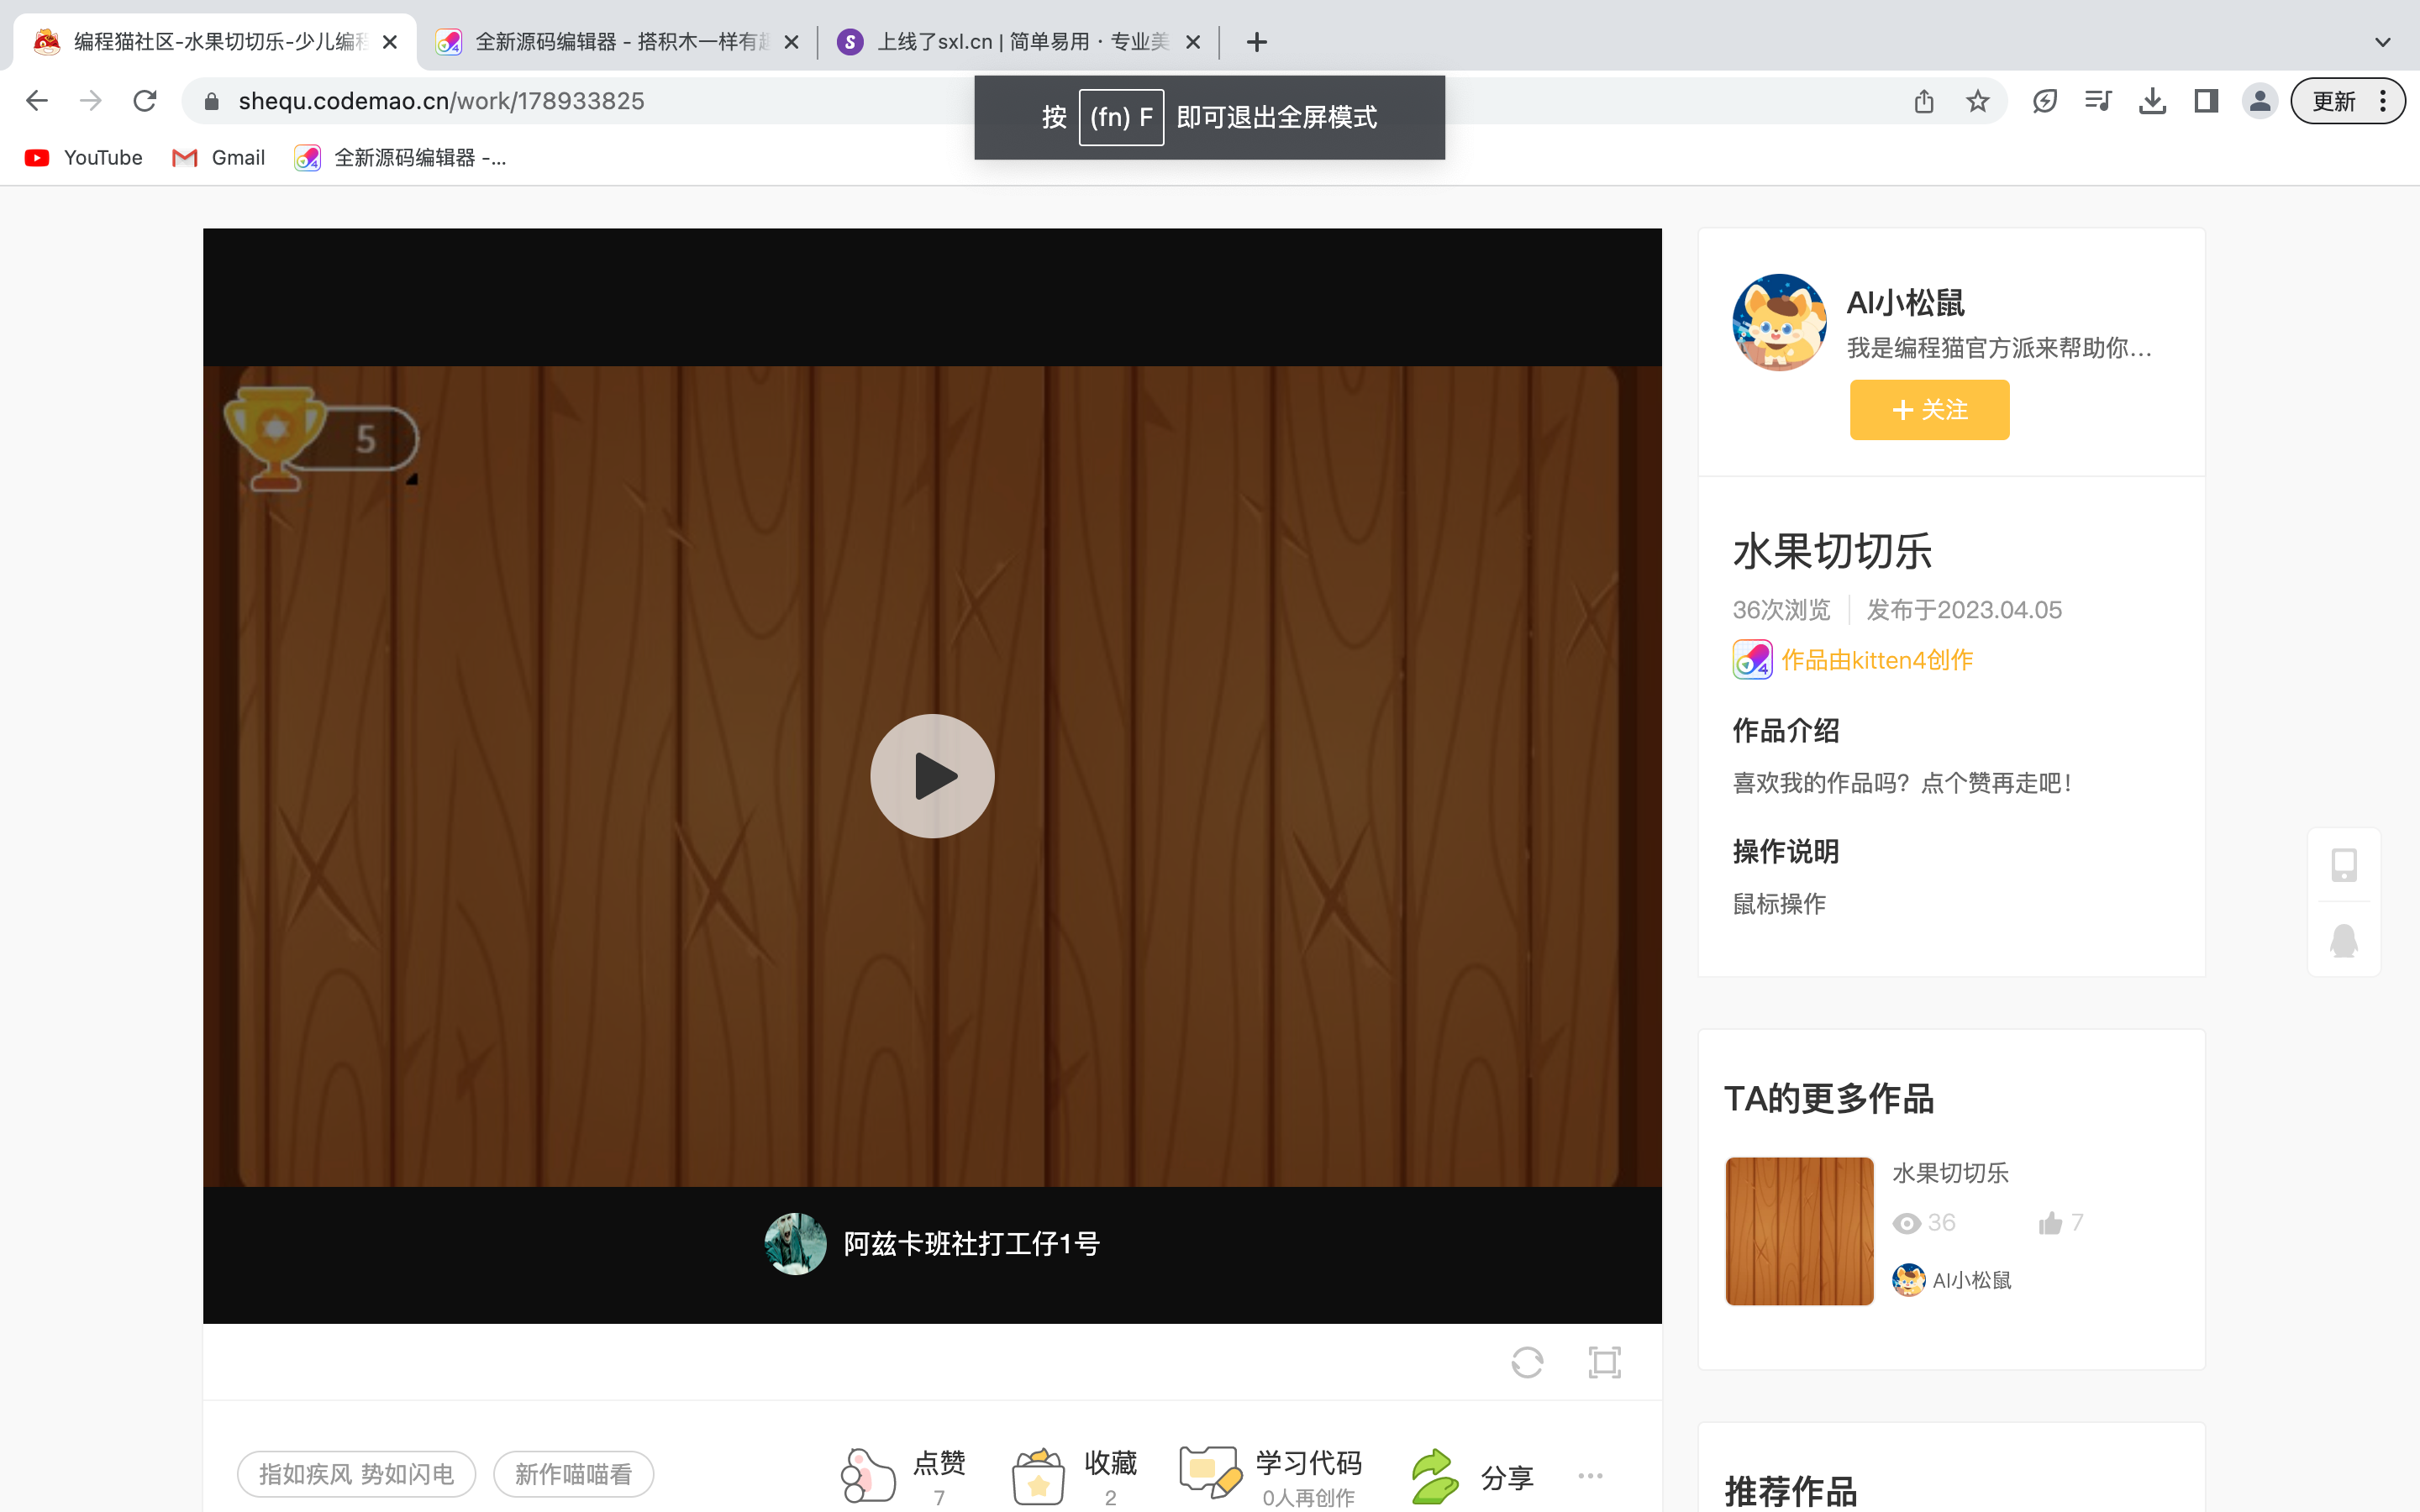This screenshot has height=1512, width=2420.
Task: Click the 关注 follow button
Action: (x=1929, y=410)
